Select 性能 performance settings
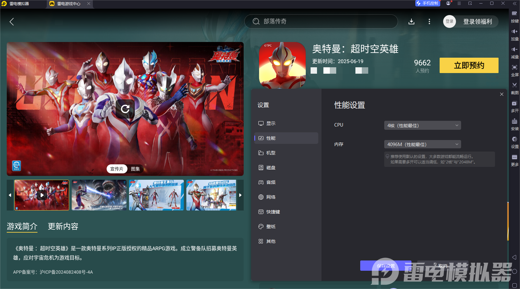 286,138
